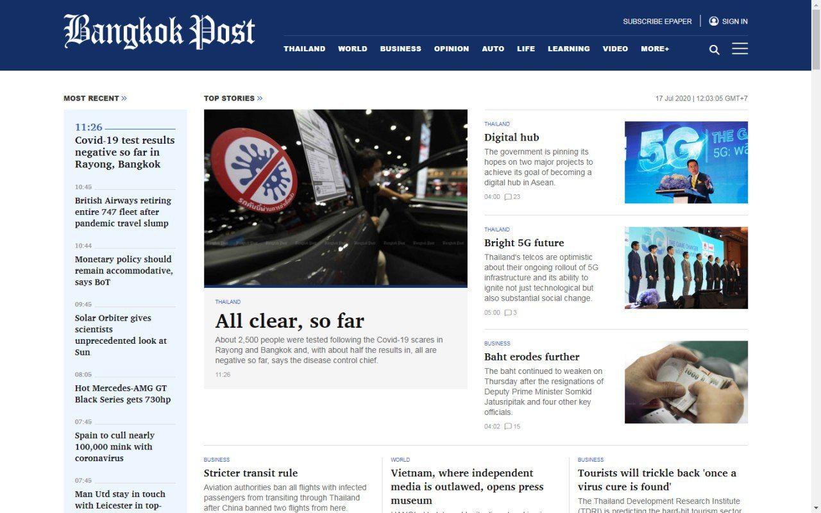821x513 pixels.
Task: Read the 'All clear, so far' headline
Action: click(289, 321)
